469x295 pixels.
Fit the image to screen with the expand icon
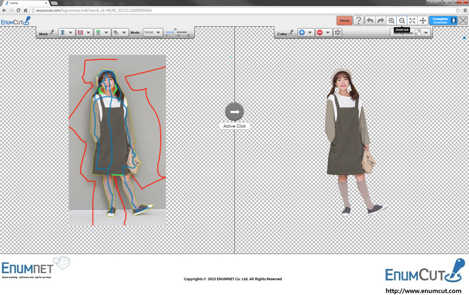pyautogui.click(x=412, y=21)
